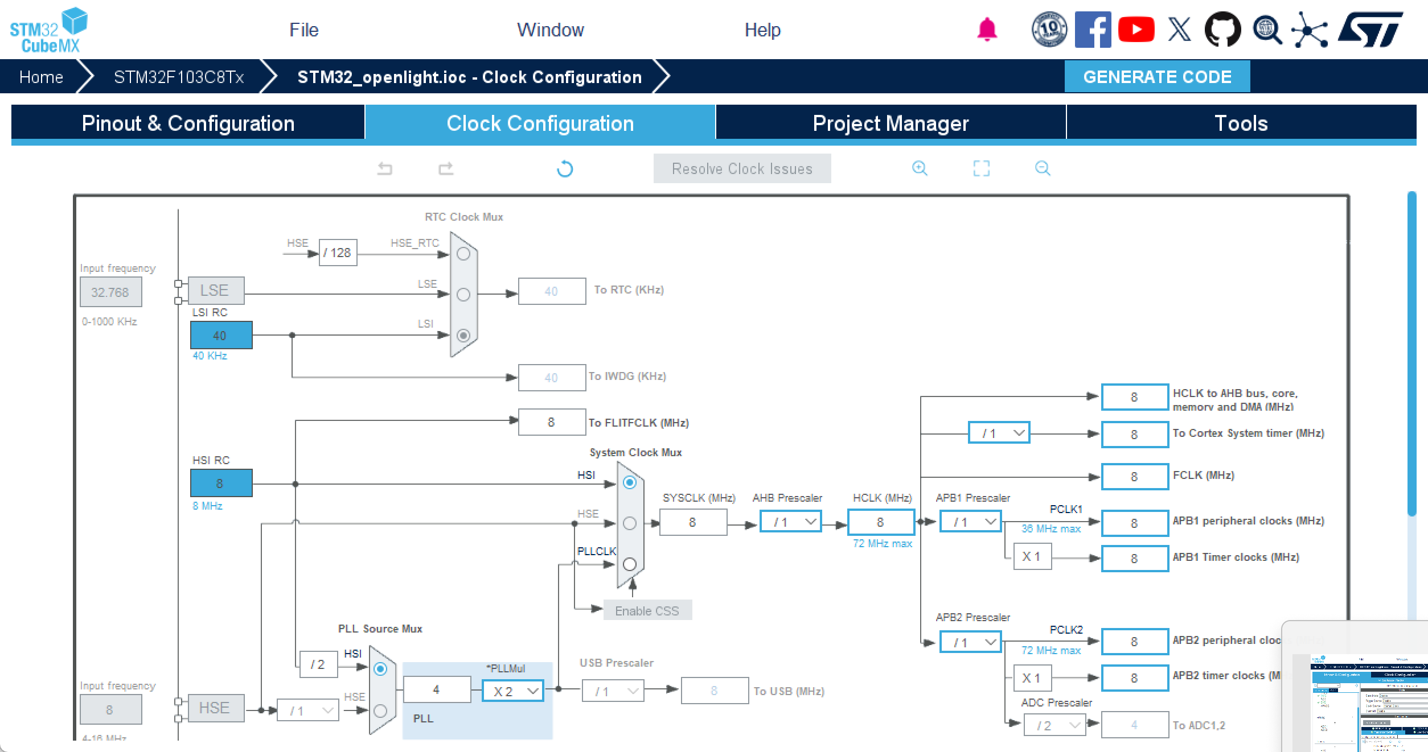Click the reset clock configuration refresh icon

(565, 169)
